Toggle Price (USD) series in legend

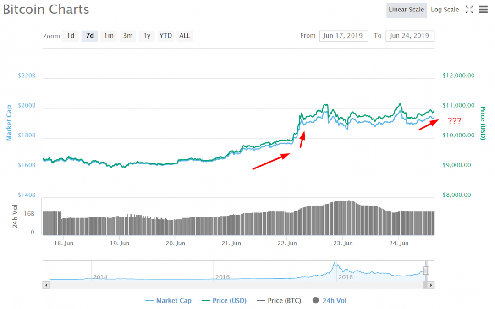(224, 301)
